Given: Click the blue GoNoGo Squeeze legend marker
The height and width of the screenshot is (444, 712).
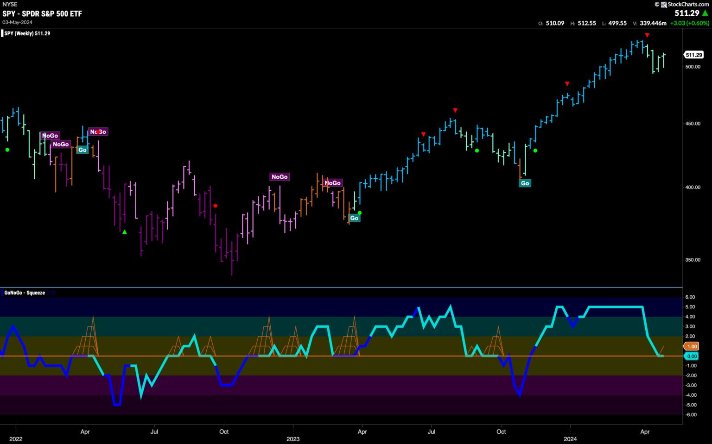Looking at the screenshot, I should coord(2,293).
